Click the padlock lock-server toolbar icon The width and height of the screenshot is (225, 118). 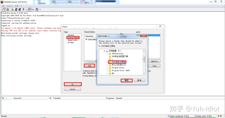8,10
